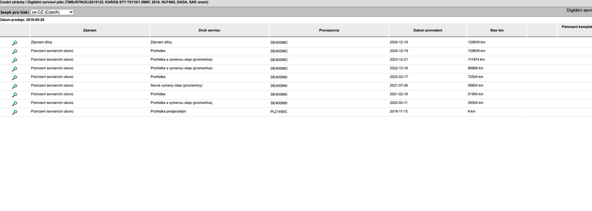Click Prohlídka cell dated 2022-02-17

coord(158,77)
